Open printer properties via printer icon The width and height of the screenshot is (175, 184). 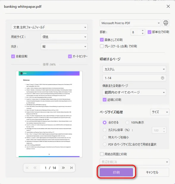(x=166, y=23)
